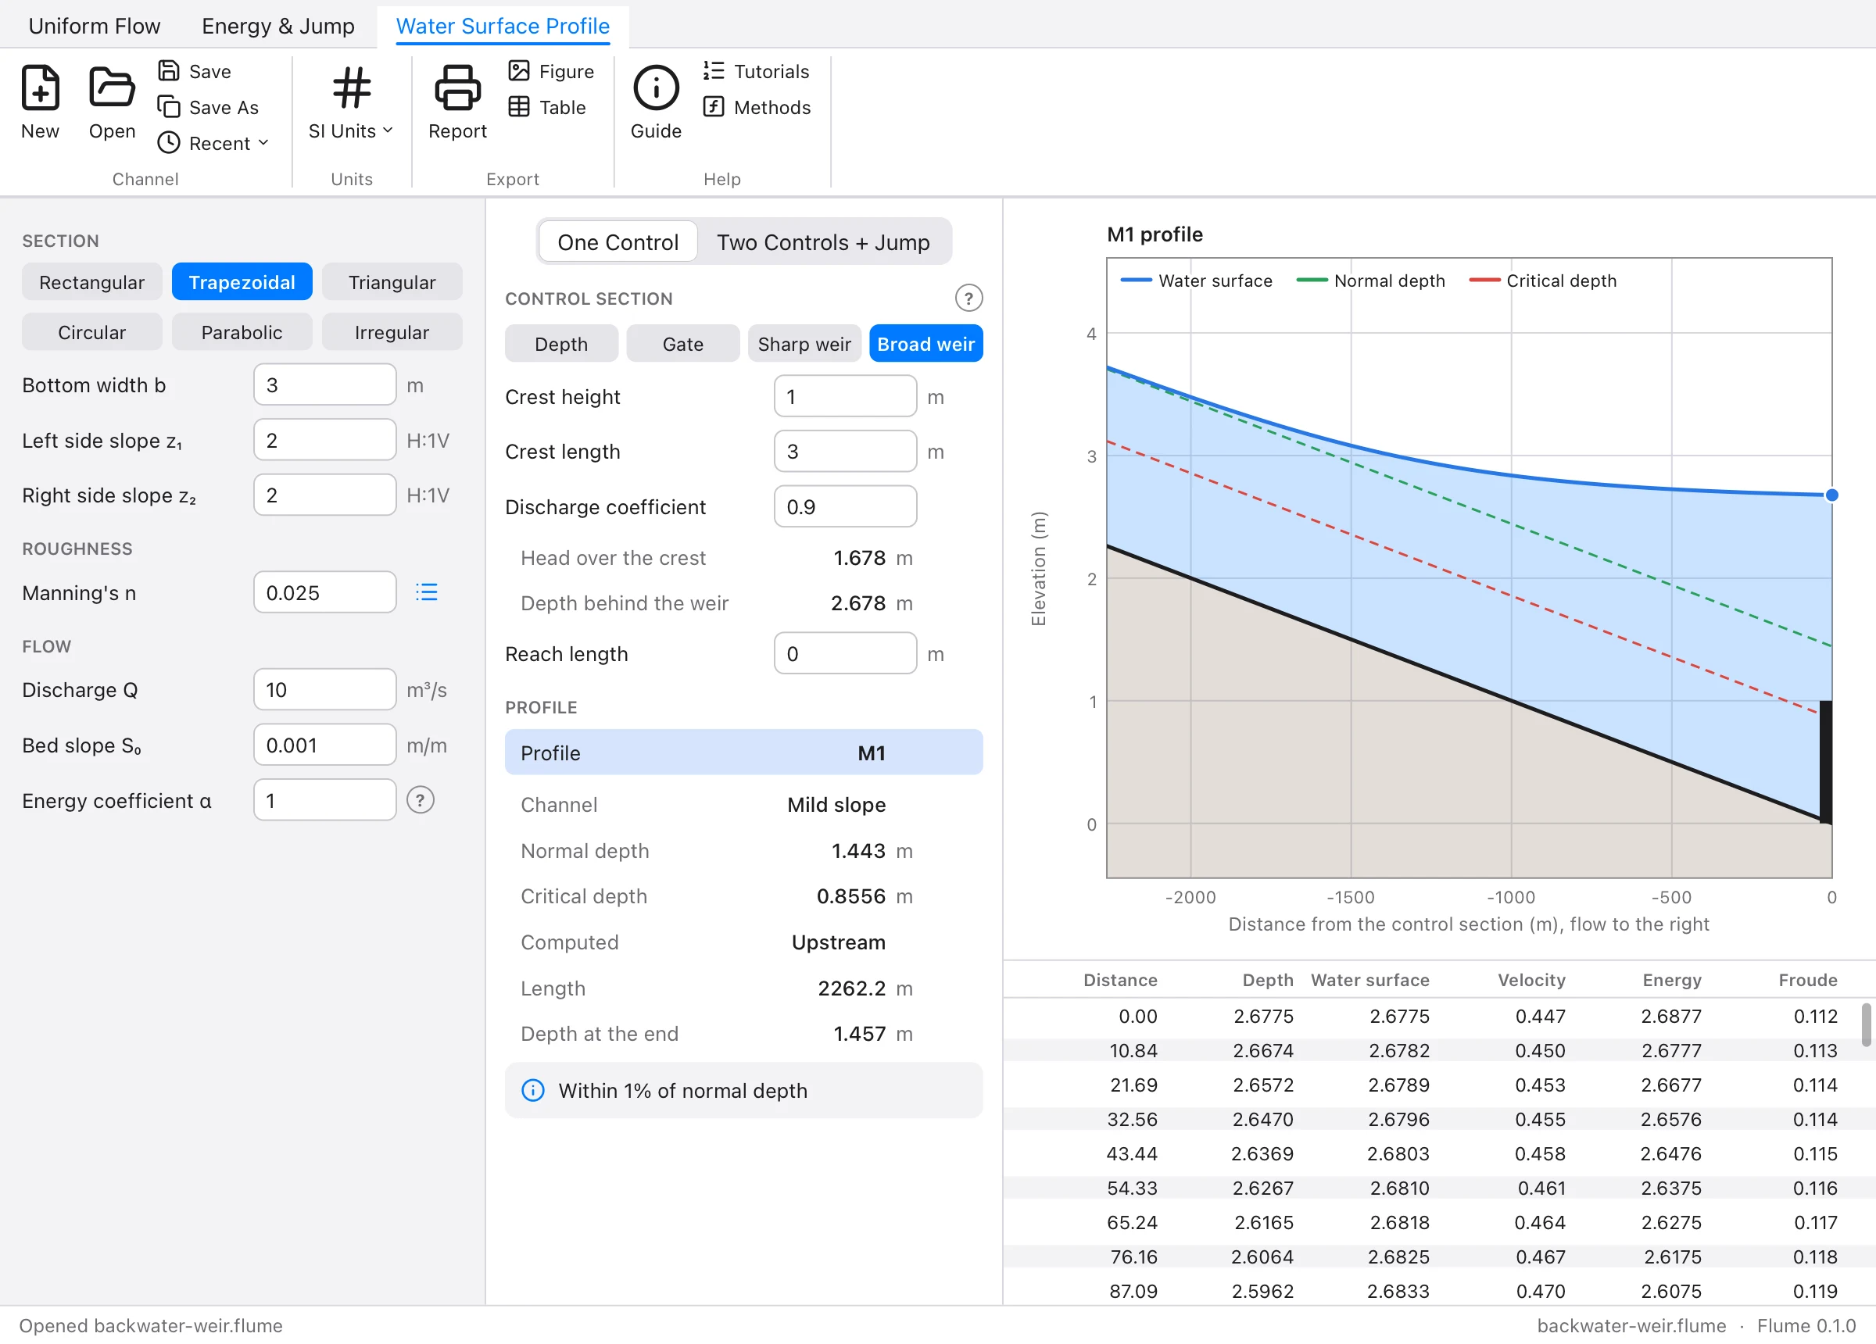Set control section to Broad weir
Viewport: 1876px width, 1344px height.
pos(926,343)
